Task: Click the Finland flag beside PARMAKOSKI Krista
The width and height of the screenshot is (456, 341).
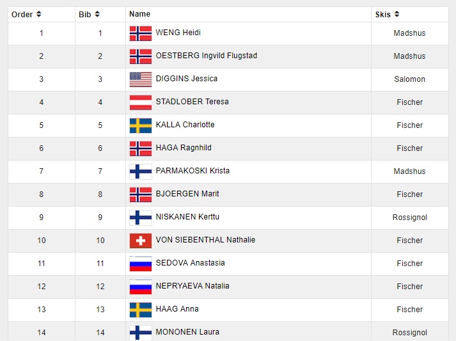Action: pyautogui.click(x=141, y=171)
